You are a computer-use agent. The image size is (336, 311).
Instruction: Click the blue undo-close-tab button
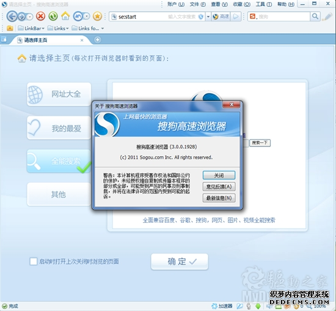tap(78, 17)
